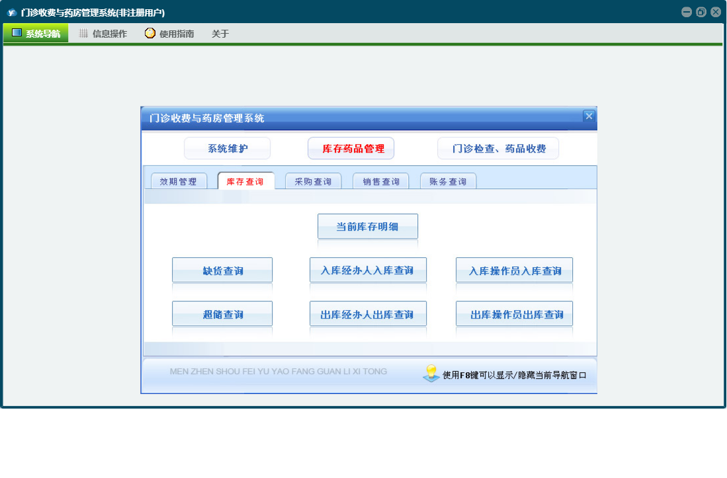Click the app logo in title bar
The width and height of the screenshot is (727, 478).
pyautogui.click(x=12, y=13)
